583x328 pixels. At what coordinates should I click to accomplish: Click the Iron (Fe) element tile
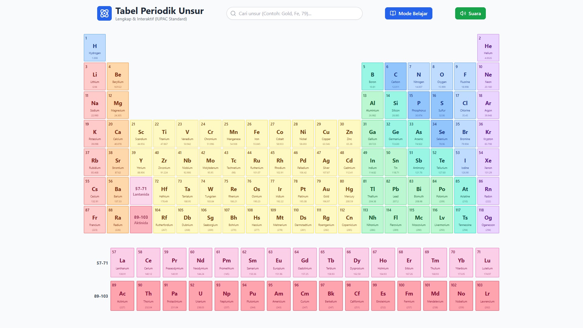point(257,133)
